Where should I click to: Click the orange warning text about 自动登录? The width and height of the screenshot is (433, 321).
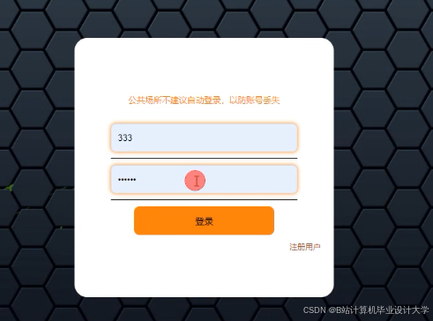(x=204, y=101)
